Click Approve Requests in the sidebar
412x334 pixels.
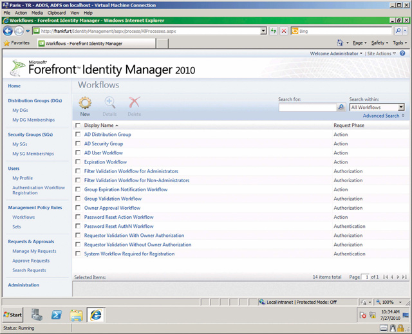[x=31, y=261]
